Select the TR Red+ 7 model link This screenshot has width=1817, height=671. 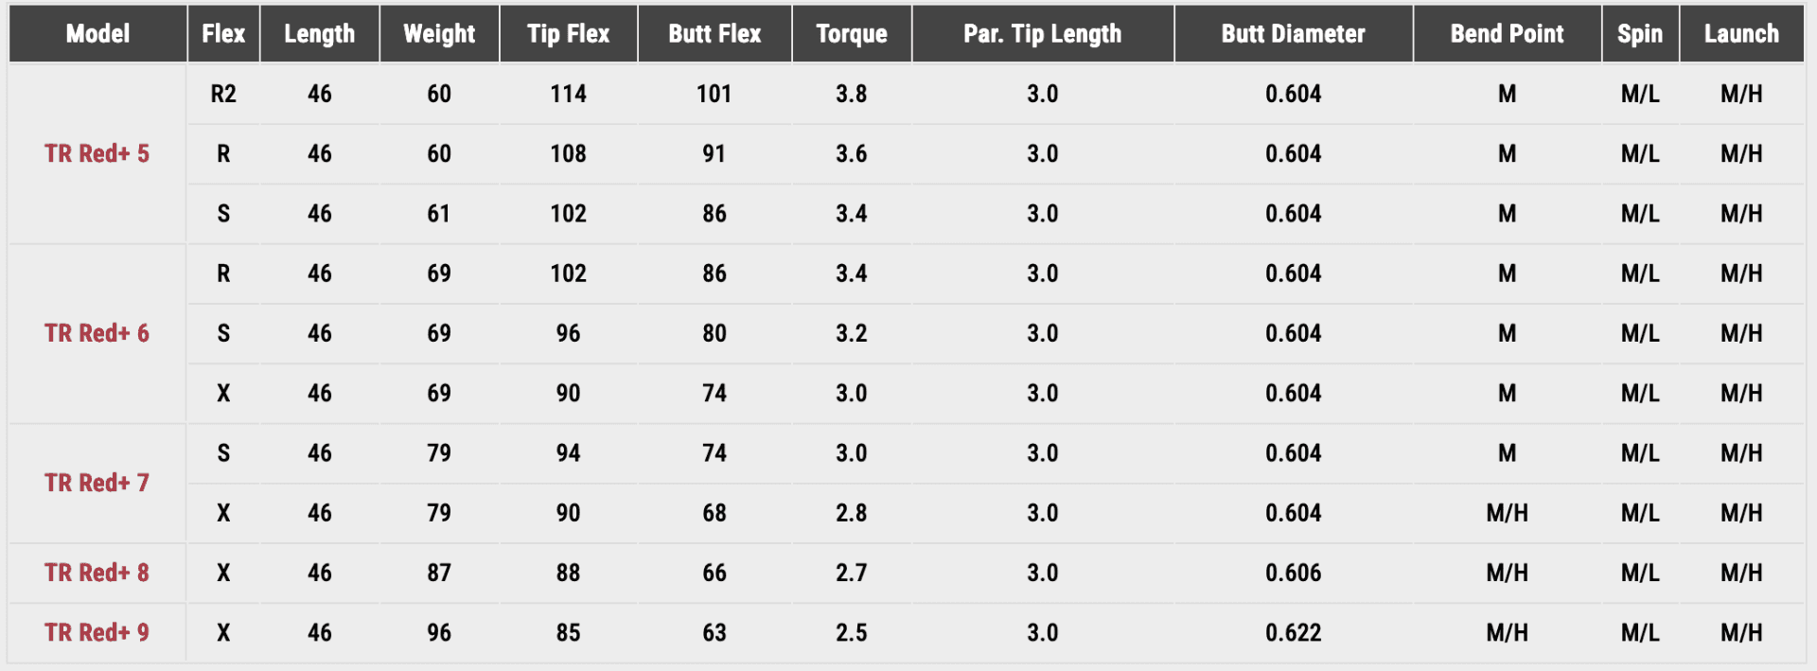tap(97, 483)
